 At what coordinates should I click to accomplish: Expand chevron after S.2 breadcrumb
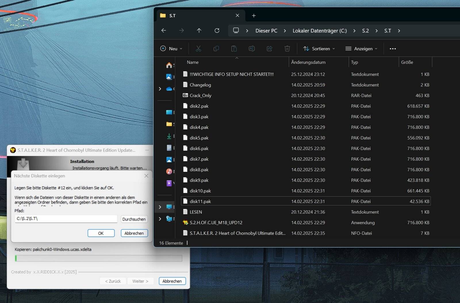coord(377,31)
